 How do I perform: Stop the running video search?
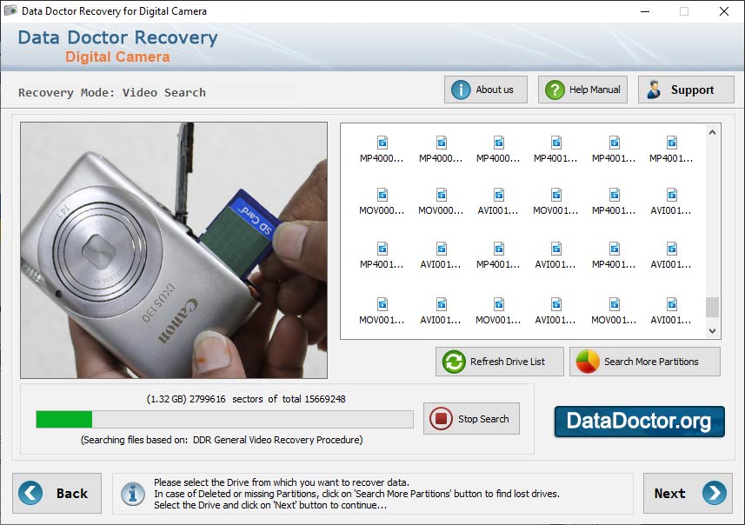coord(472,418)
